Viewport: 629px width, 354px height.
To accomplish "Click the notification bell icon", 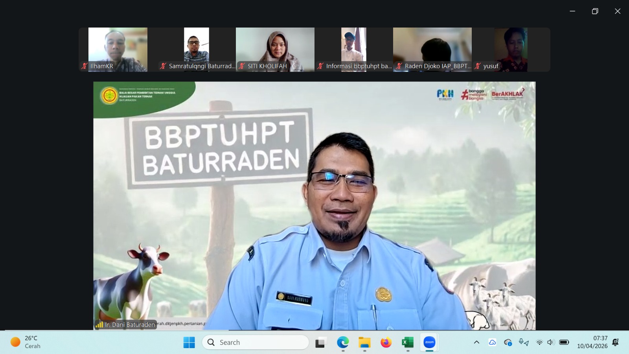I will click(x=616, y=342).
